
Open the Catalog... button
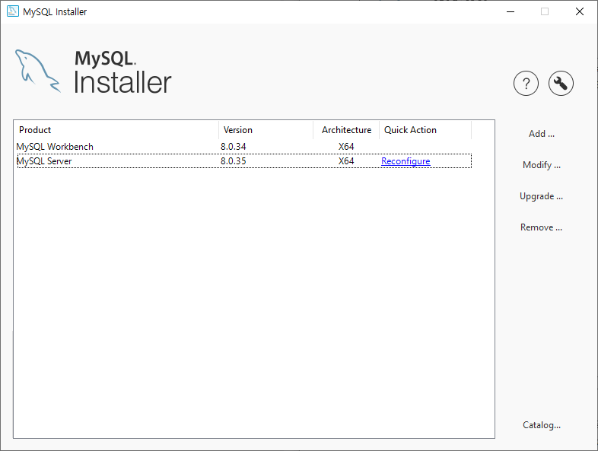tap(541, 424)
